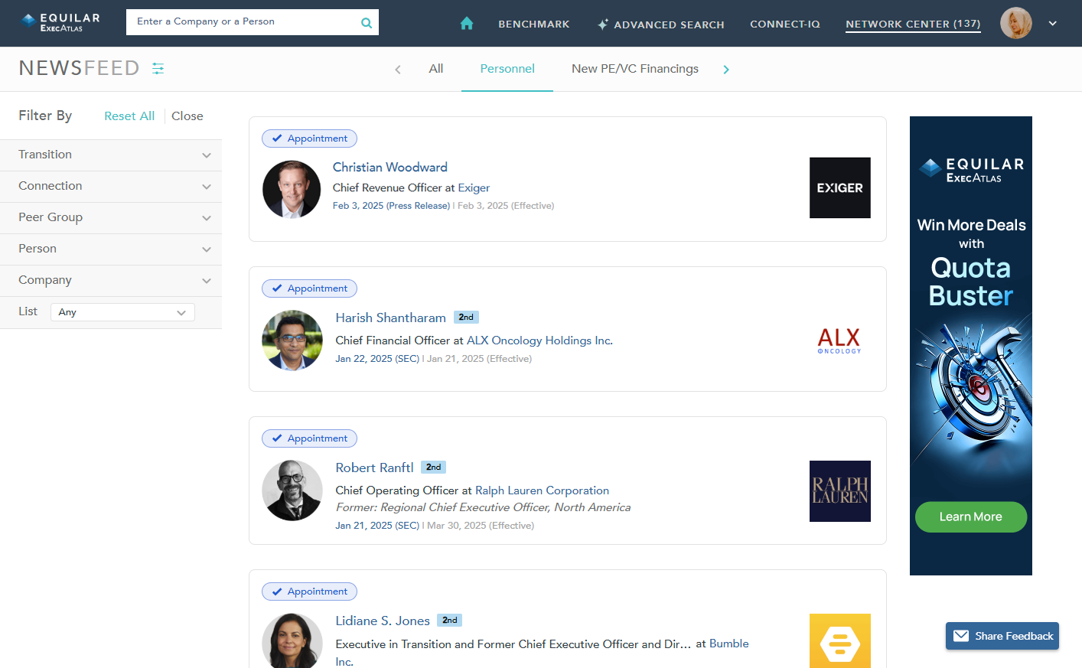Click the 2nd connection badge beside Harish Shantharam

tap(466, 318)
